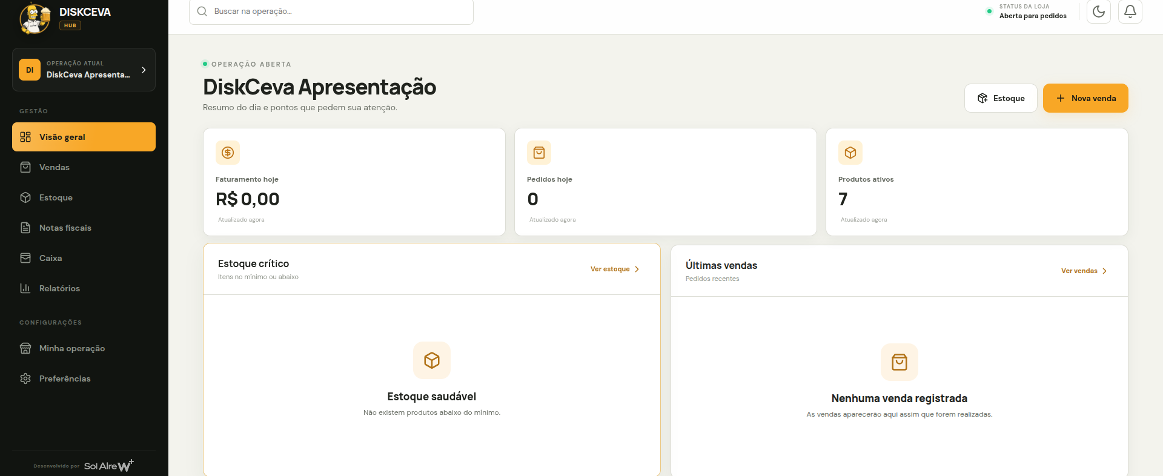Open Visão geral in sidebar

point(84,137)
